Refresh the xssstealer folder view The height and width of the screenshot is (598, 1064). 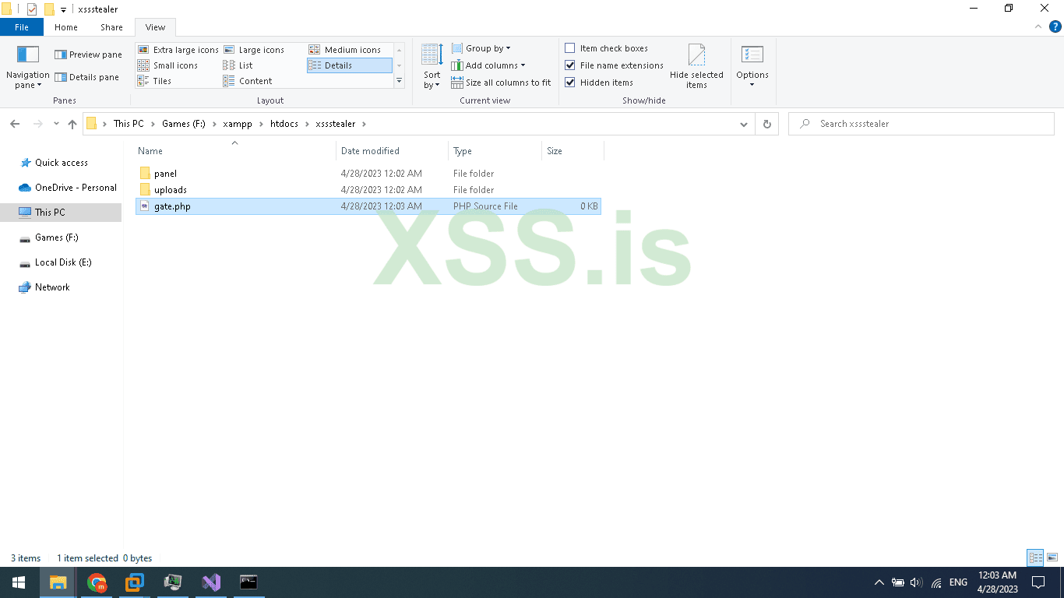tap(767, 124)
